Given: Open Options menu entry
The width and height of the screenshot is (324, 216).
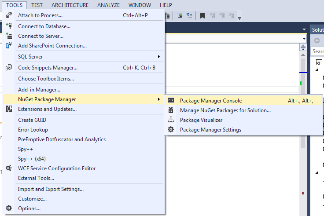Looking at the screenshot, I should tap(84, 209).
